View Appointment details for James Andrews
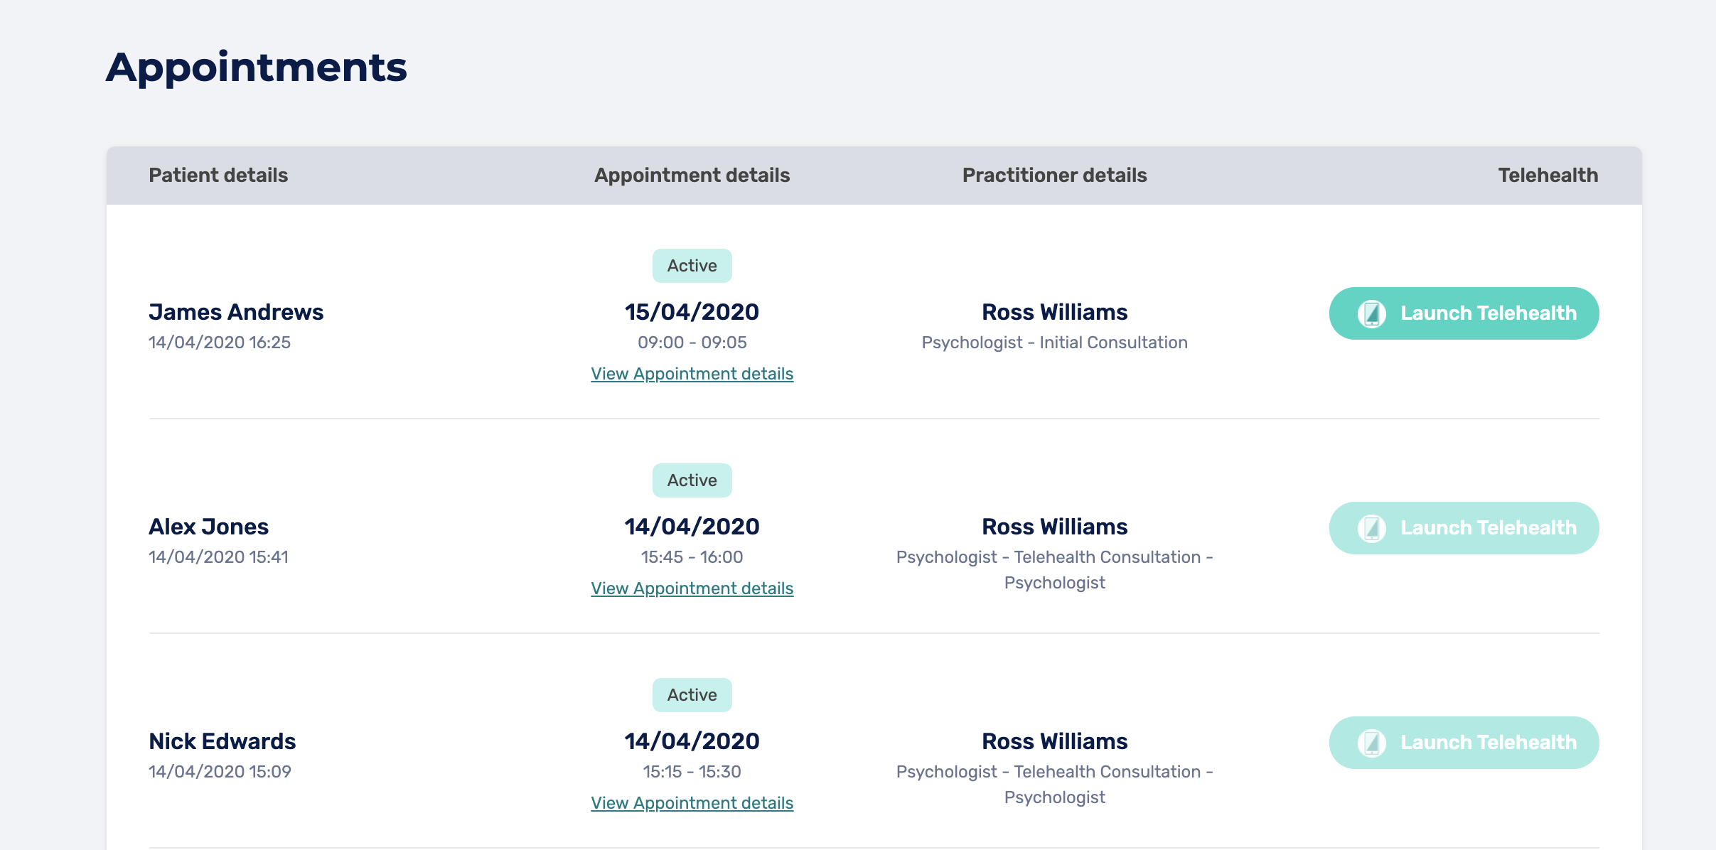The image size is (1716, 850). [692, 374]
